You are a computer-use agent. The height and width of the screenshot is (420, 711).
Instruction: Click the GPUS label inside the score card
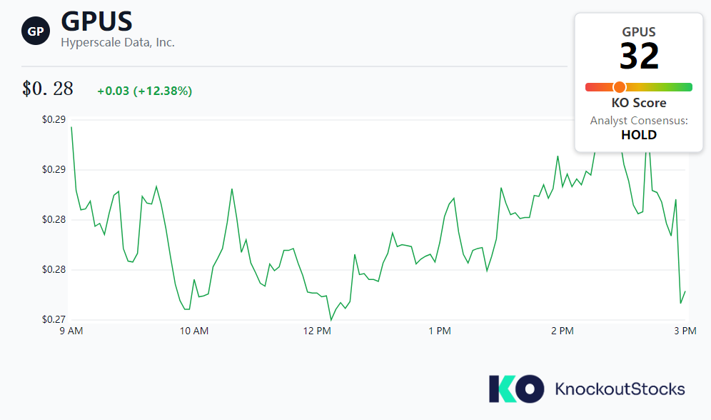[637, 31]
